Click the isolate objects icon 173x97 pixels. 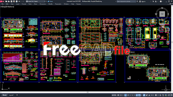pos(163,95)
